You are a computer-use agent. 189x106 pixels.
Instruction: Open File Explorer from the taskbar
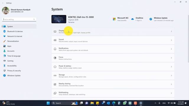pos(92,103)
